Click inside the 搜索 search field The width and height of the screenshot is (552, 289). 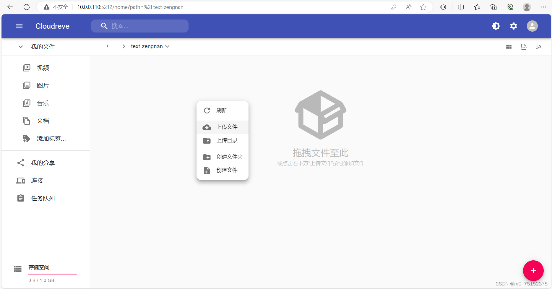pyautogui.click(x=140, y=26)
